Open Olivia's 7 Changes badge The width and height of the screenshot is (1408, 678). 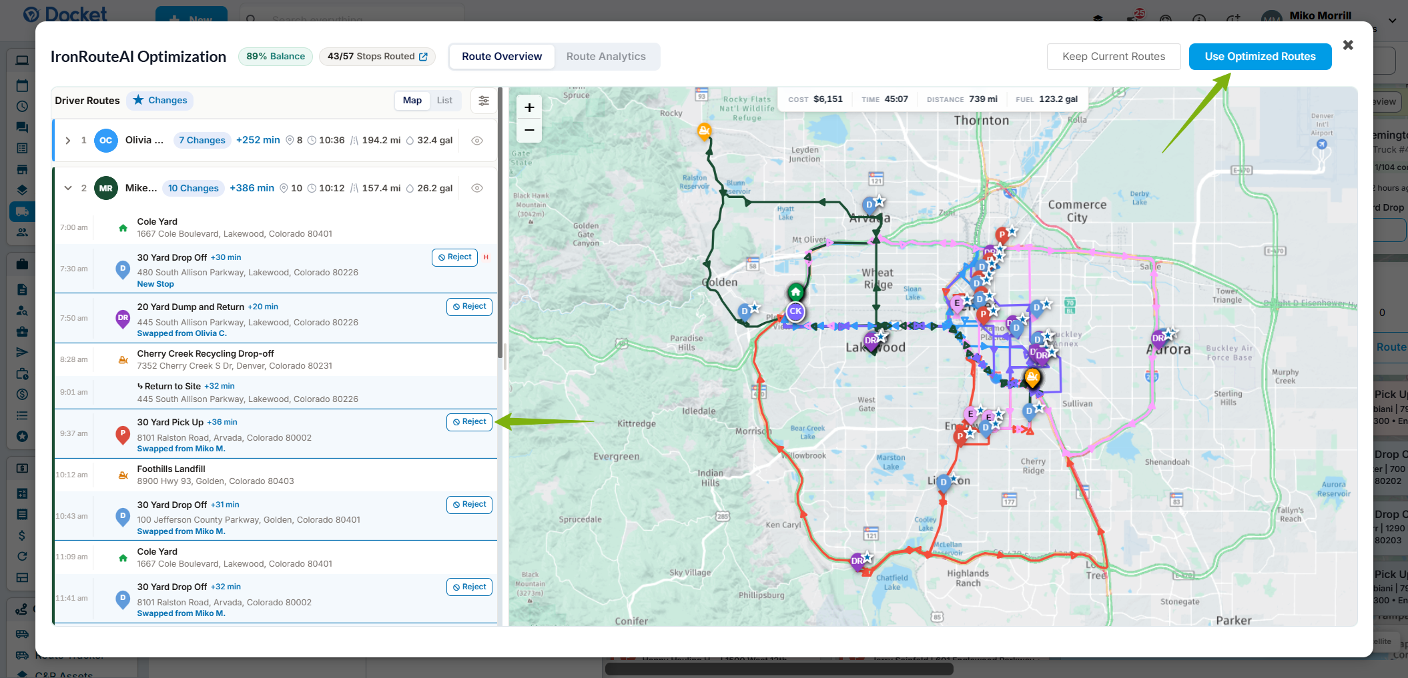[202, 141]
